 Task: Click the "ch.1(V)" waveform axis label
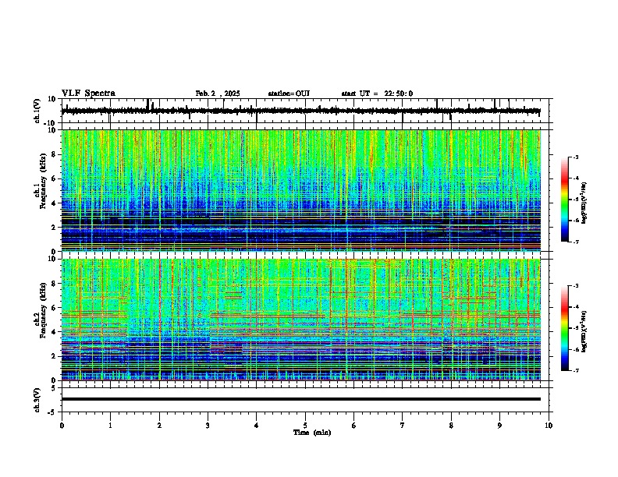click(x=37, y=111)
